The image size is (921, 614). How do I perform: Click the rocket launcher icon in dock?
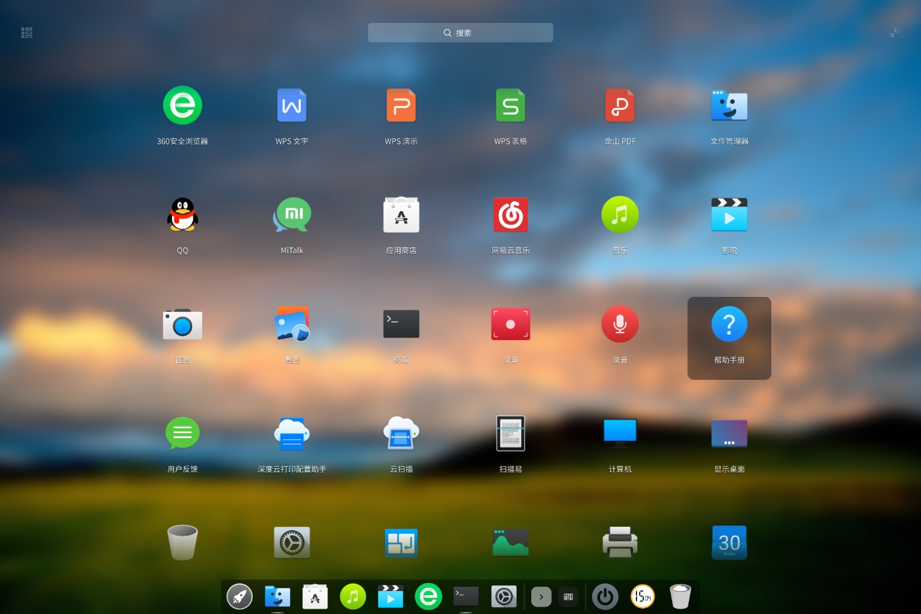[239, 596]
